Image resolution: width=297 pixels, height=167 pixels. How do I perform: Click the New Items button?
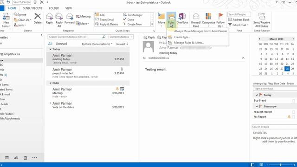click(x=6, y=20)
